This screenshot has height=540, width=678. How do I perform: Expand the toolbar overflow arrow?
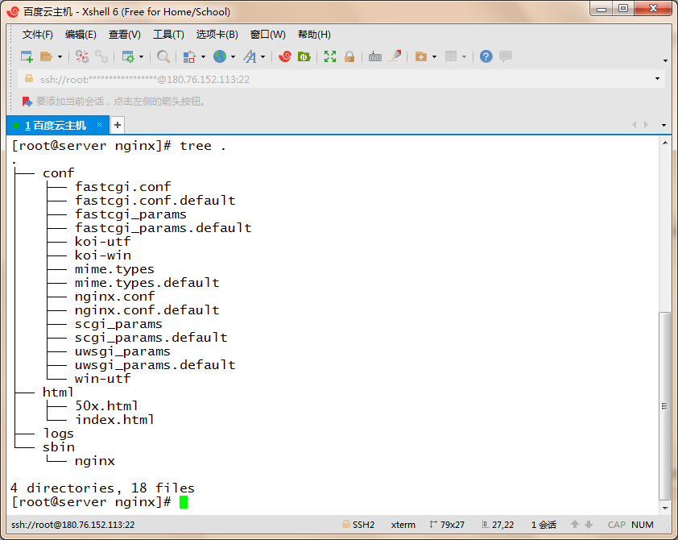pyautogui.click(x=665, y=60)
